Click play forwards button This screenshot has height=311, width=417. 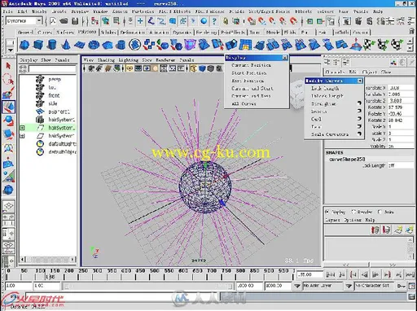375,275
